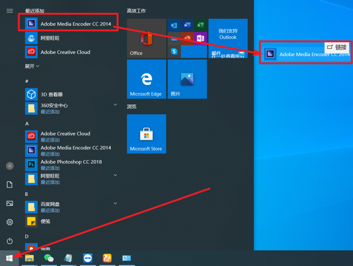Image resolution: width=353 pixels, height=266 pixels.
Task: Open the Documents icon in the Start sidebar
Action: pyautogui.click(x=9, y=185)
